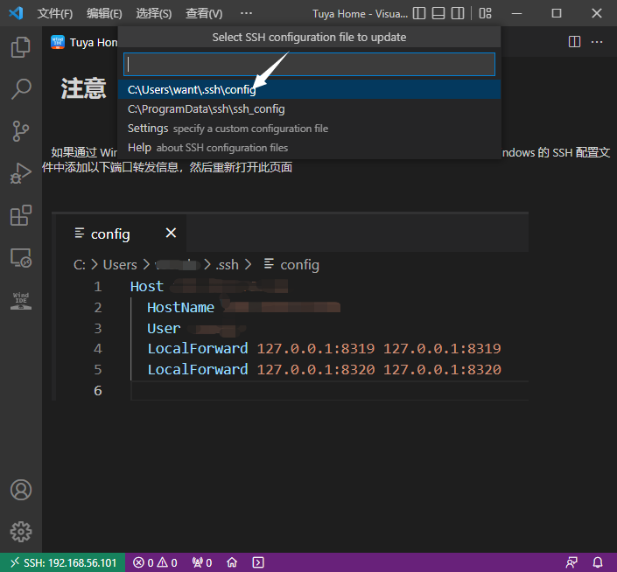
Task: Select C:\ProgramData\ssh\ssh_config option
Action: pyautogui.click(x=309, y=109)
